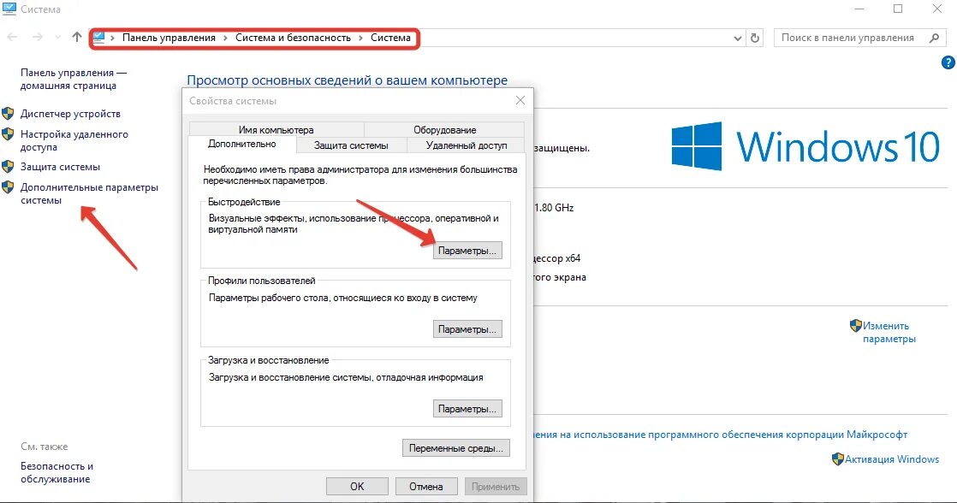
Task: Open Переменные среды button
Action: click(x=456, y=448)
